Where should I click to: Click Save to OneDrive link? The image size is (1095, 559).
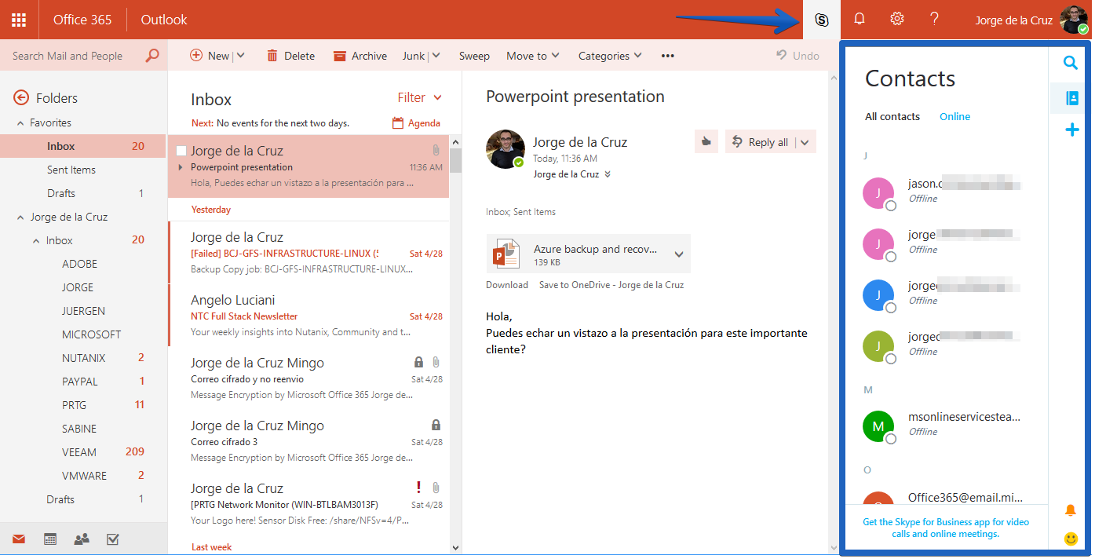[x=611, y=285]
